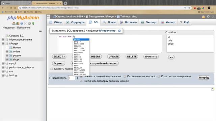Select 'price' in autocomplete list
This screenshot has width=216, height=121.
81,40
